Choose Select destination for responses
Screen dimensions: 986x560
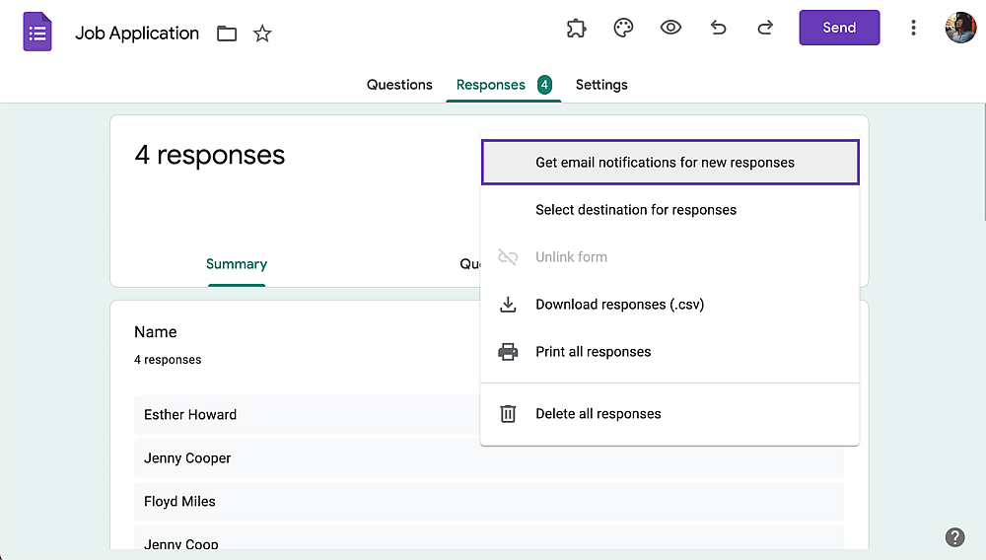(670, 210)
